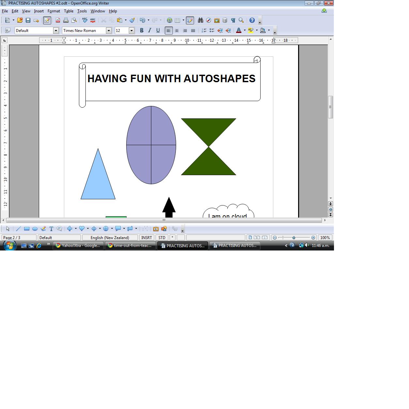Select the Freeform Line tool
The image size is (409, 409).
point(43,229)
